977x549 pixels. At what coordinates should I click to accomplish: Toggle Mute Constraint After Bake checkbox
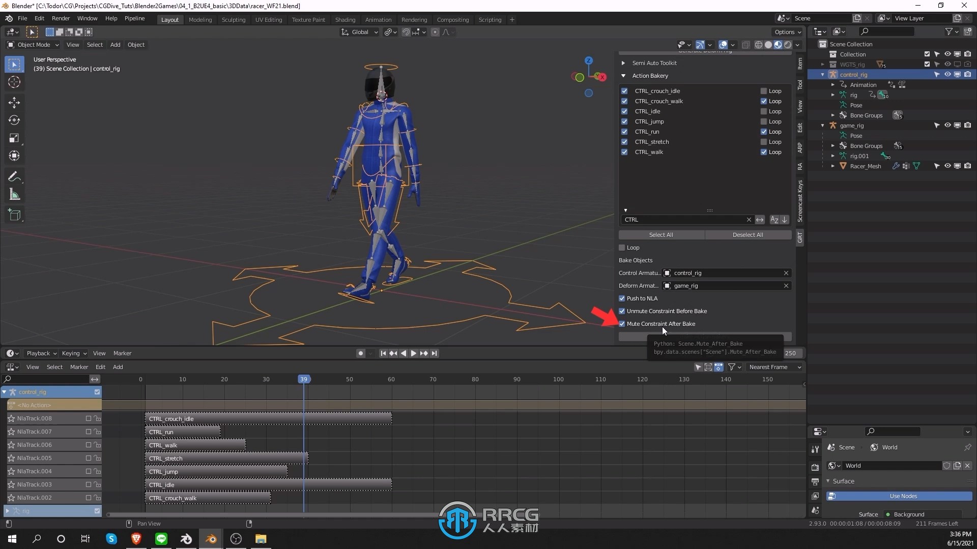click(620, 324)
